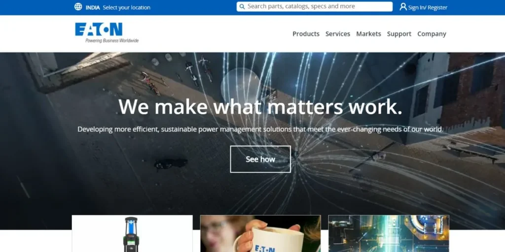
Task: Open the Select your location link
Action: pyautogui.click(x=127, y=7)
